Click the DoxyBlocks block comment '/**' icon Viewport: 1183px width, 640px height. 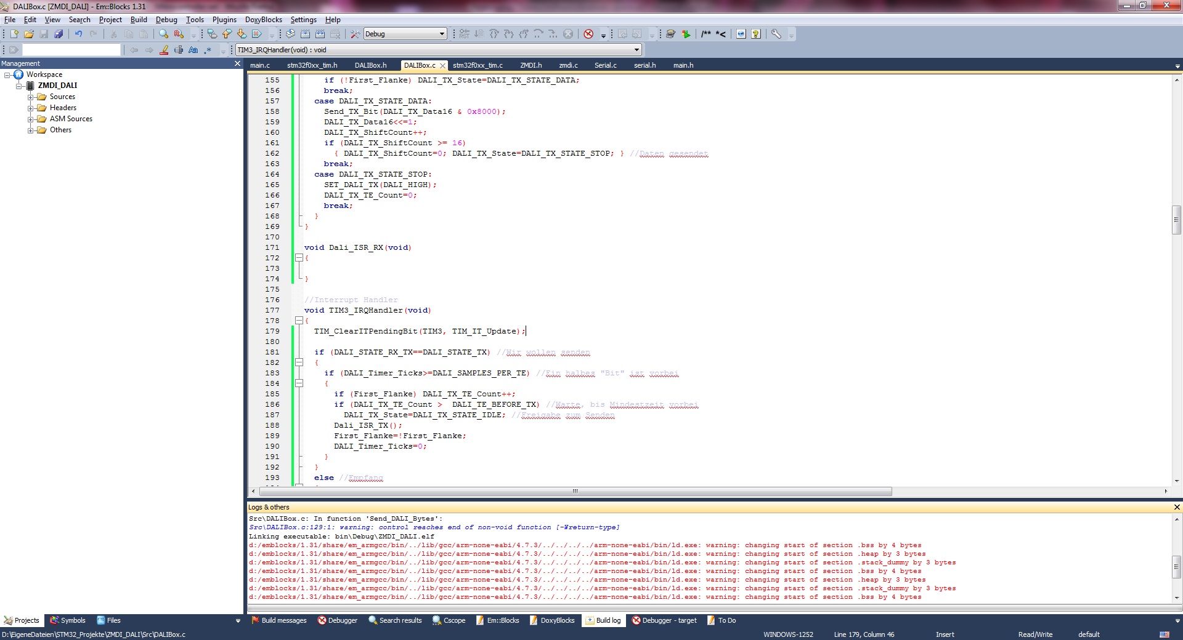[706, 34]
